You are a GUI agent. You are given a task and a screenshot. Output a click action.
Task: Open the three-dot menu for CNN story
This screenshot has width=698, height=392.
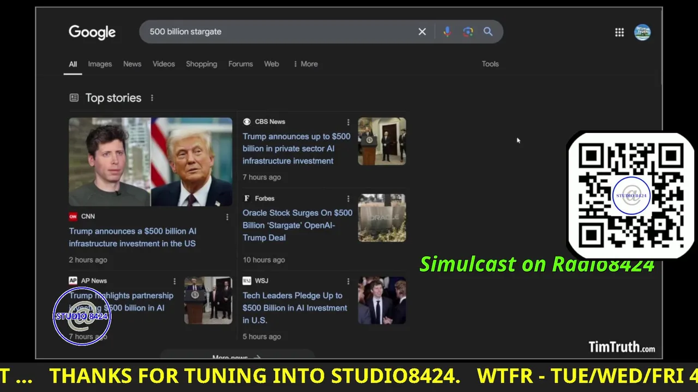pyautogui.click(x=227, y=217)
